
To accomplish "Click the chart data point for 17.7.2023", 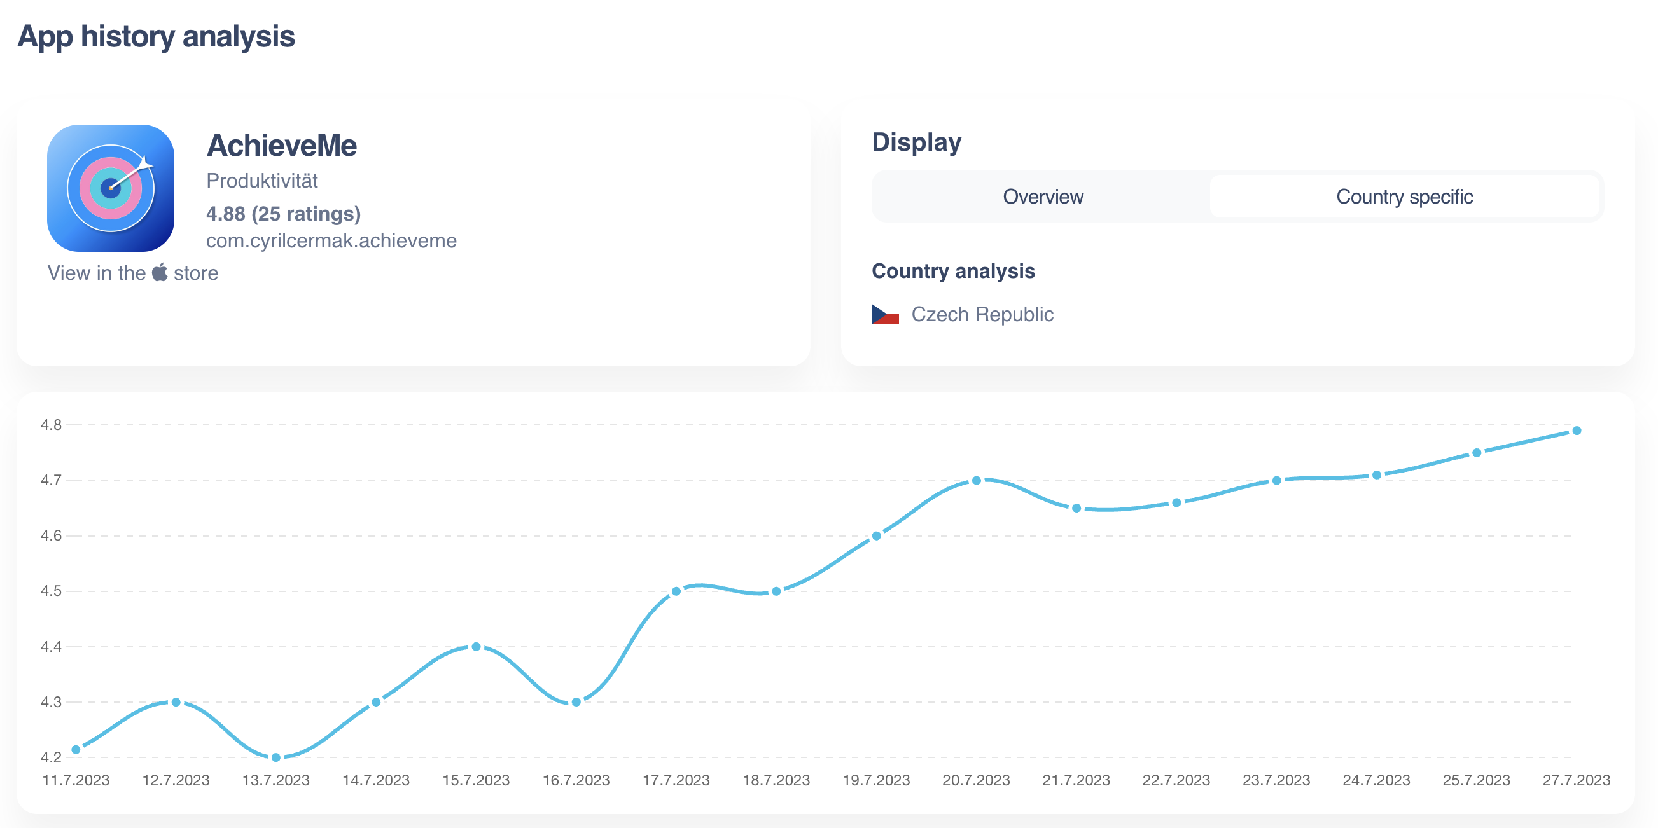I will tap(676, 591).
